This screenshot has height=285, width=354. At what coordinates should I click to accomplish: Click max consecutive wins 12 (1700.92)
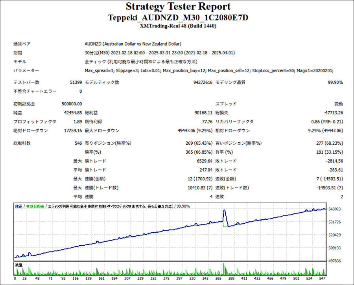(200, 179)
